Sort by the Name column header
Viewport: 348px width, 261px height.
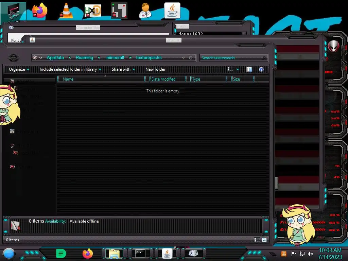pyautogui.click(x=101, y=79)
